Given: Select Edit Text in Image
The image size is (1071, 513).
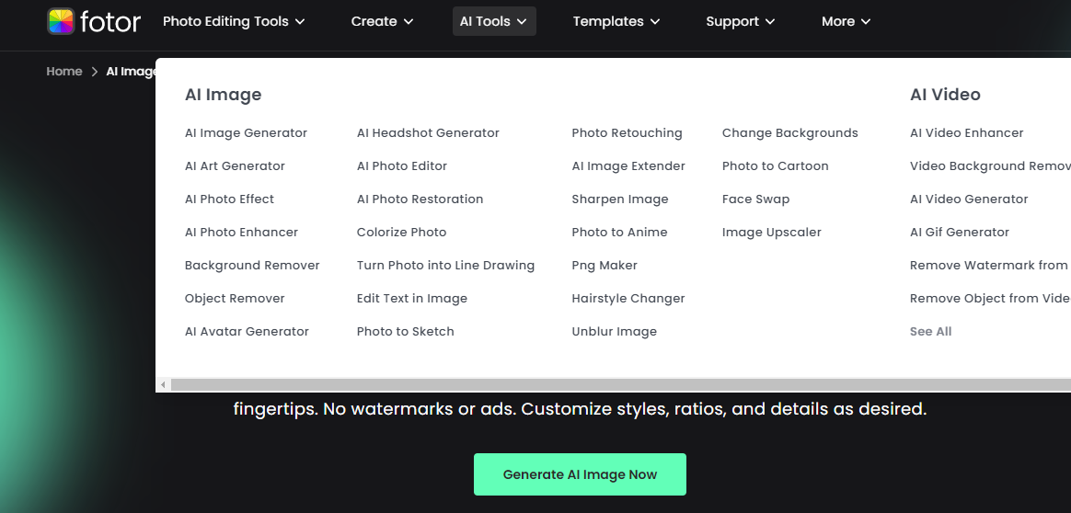Looking at the screenshot, I should pyautogui.click(x=412, y=298).
